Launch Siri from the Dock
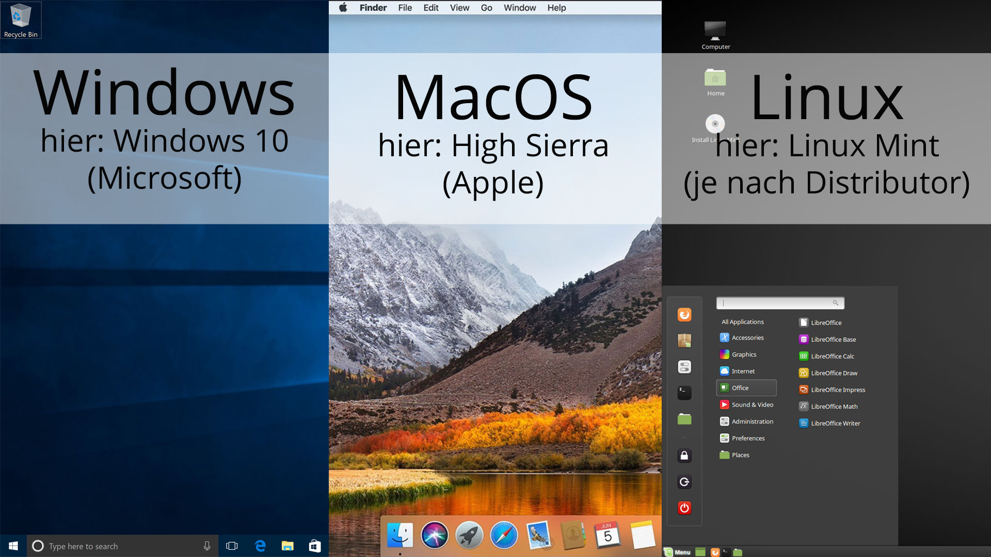The height and width of the screenshot is (557, 991). 435,535
